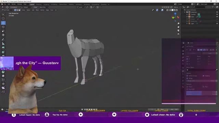Select the Rotate tool
The image size is (219, 123).
(x=3, y=27)
